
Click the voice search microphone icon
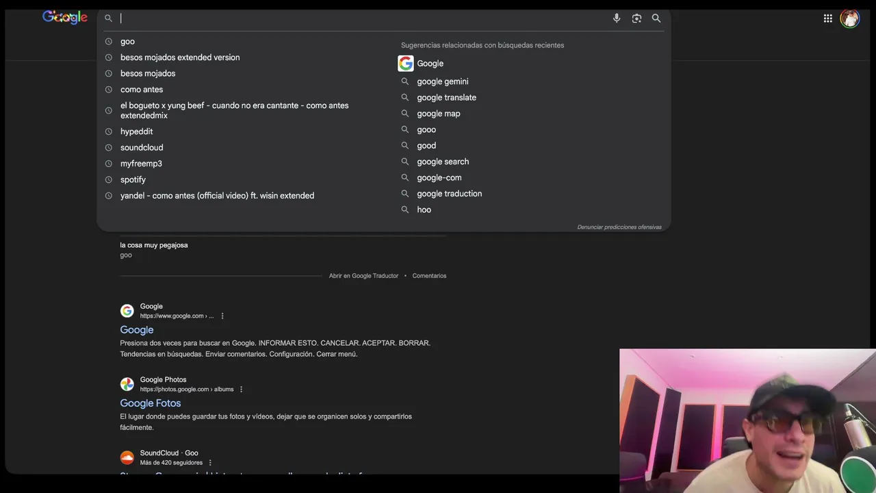point(617,18)
